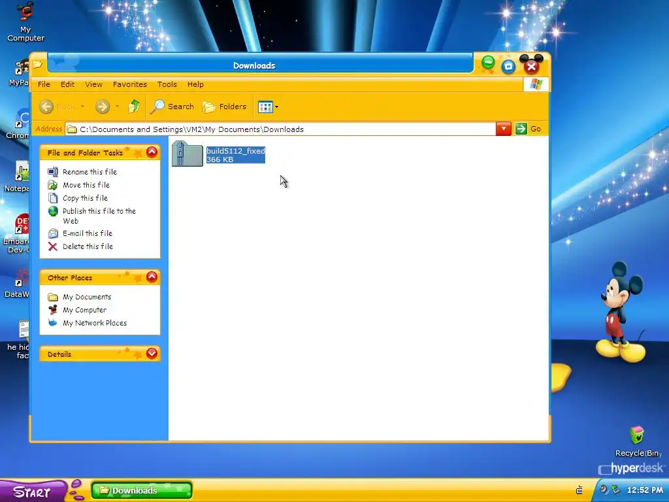Open the Back history dropdown arrow
This screenshot has width=669, height=502.
83,107
